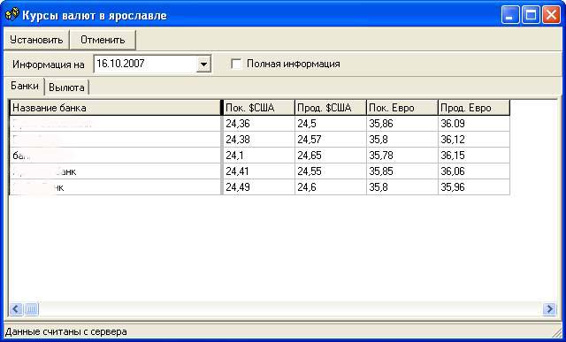Viewport: 566px width, 342px height.
Task: Select cell with value 24,57
Action: coord(330,140)
